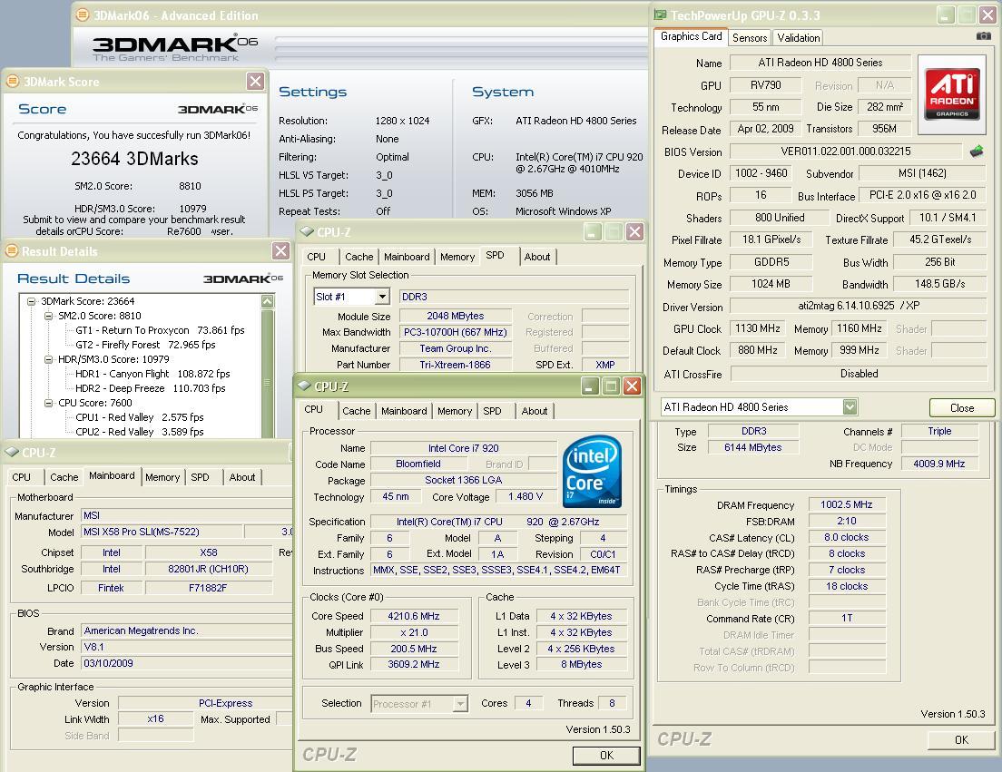Close the front CPU-Z processor window
Image resolution: width=1002 pixels, height=772 pixels.
(x=632, y=386)
